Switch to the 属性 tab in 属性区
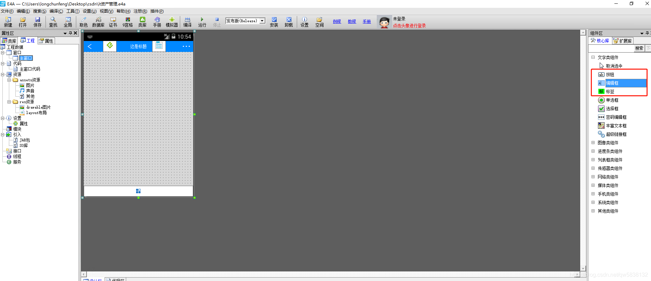This screenshot has height=281, width=651. point(46,41)
